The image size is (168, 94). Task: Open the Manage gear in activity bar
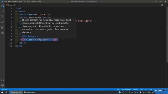click(3, 85)
